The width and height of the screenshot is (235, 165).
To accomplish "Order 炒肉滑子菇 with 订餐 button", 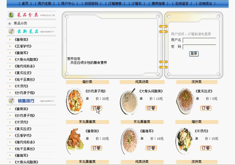I will point(96,108).
